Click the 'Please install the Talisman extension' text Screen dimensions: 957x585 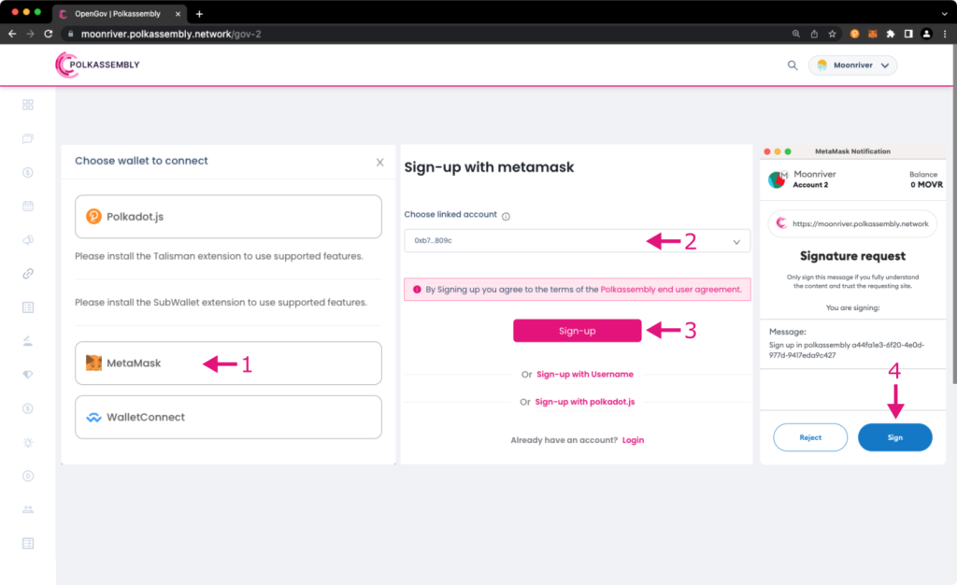pos(219,256)
